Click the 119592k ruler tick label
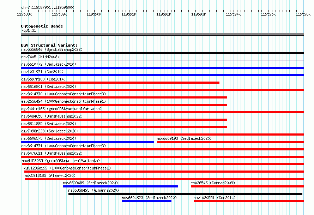Image resolution: width=314 pixels, height=215 pixels. coord(164,14)
